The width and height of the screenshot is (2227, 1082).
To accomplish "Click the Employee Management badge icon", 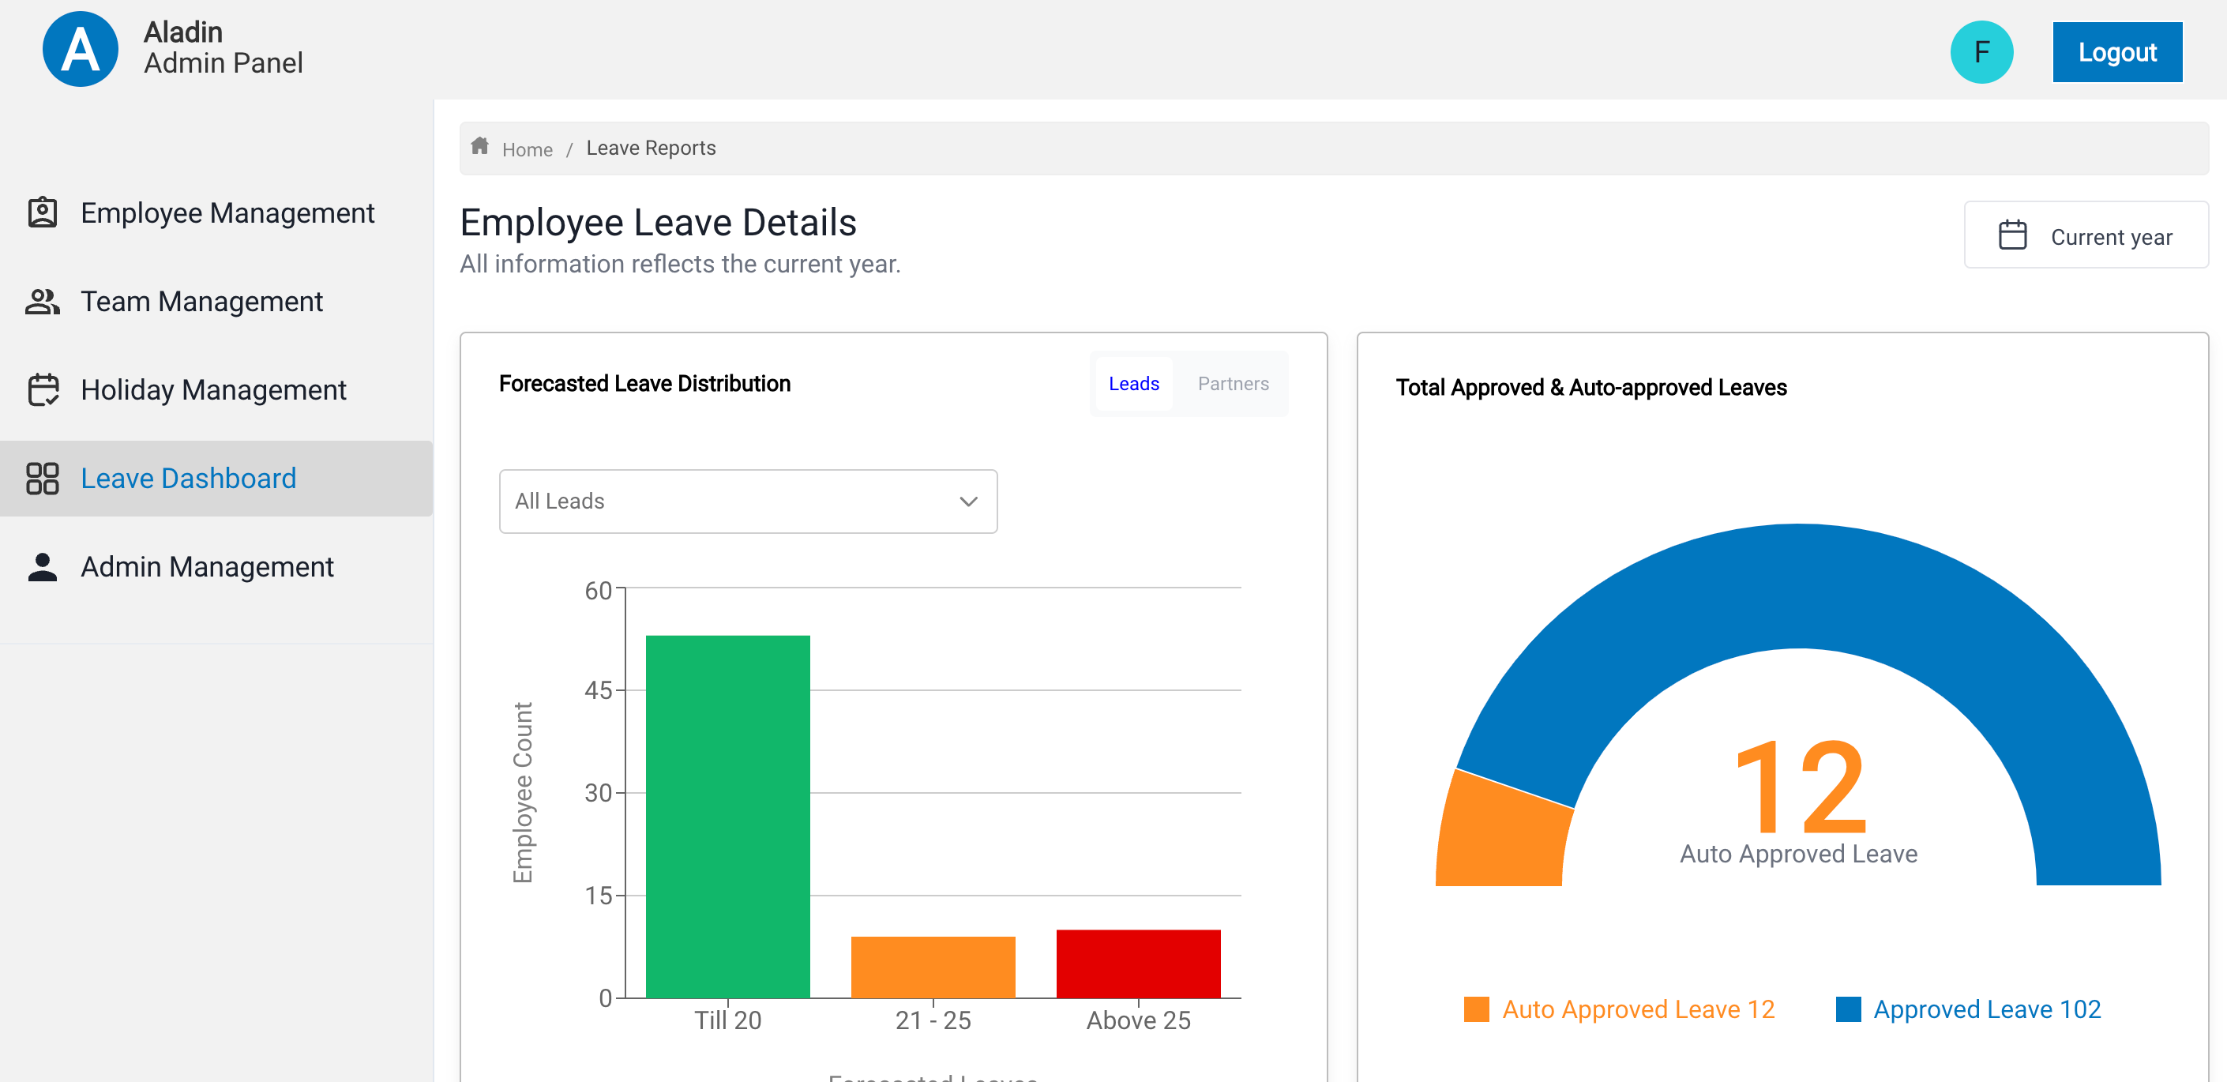I will point(43,212).
